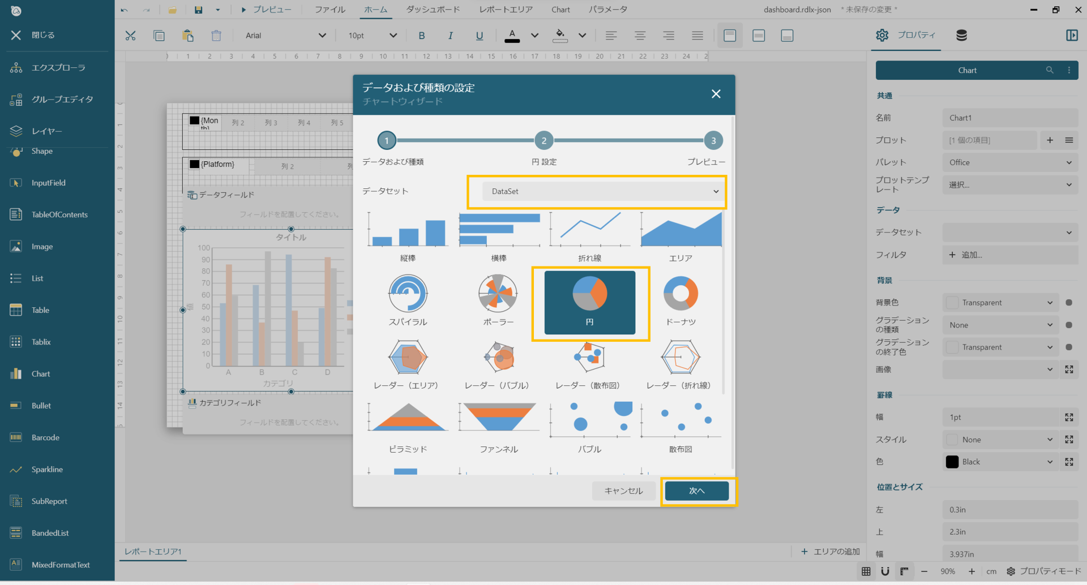Select the ドーナツ doughnut chart type
The image size is (1087, 585).
tap(681, 302)
